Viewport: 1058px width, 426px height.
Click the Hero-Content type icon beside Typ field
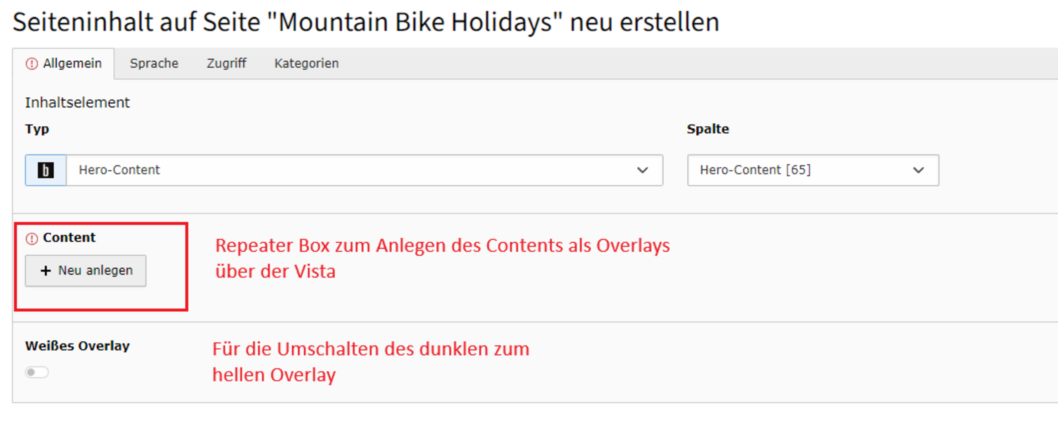tap(45, 170)
